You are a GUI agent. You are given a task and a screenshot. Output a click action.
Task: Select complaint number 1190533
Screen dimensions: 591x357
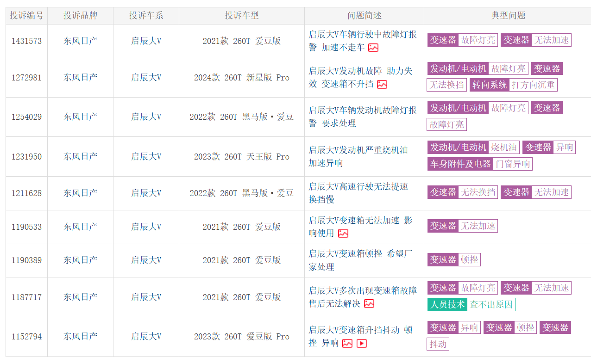click(26, 227)
